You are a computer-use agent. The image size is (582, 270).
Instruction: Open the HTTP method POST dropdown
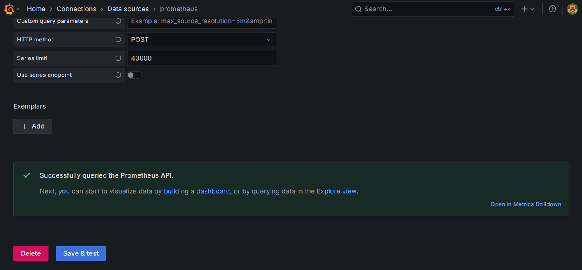point(201,40)
